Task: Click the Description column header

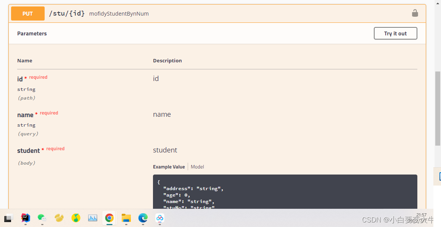Action: (167, 60)
